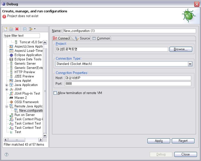Apply the configuration changes
This screenshot has height=161, width=201.
point(159,141)
